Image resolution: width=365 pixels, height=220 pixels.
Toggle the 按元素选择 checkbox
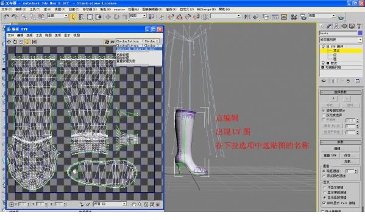click(323, 115)
